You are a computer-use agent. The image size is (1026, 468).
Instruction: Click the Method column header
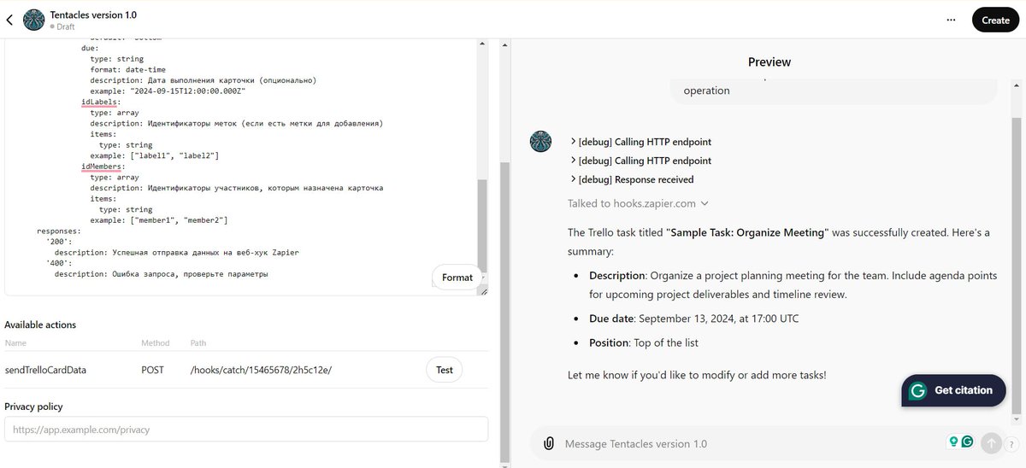[x=156, y=343]
